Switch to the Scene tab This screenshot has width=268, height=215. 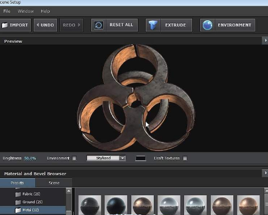pyautogui.click(x=54, y=183)
